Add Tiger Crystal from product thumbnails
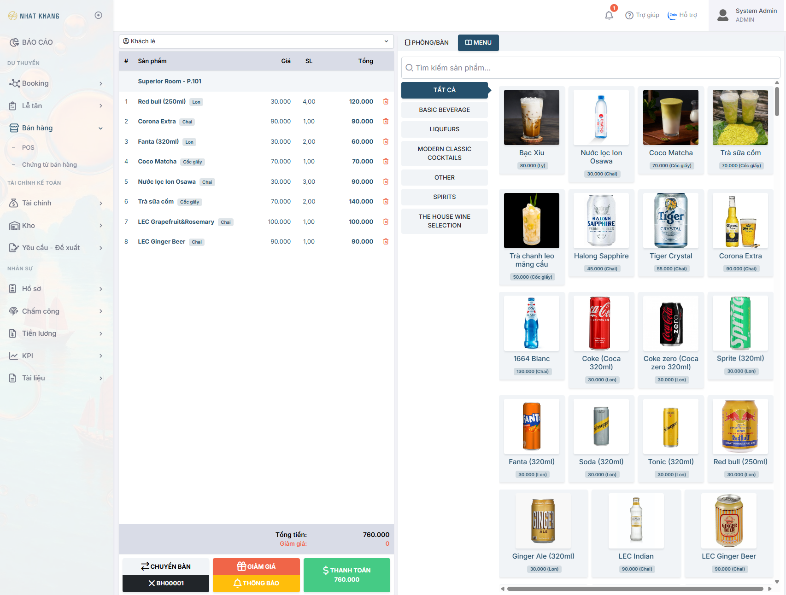The height and width of the screenshot is (595, 786). (670, 221)
